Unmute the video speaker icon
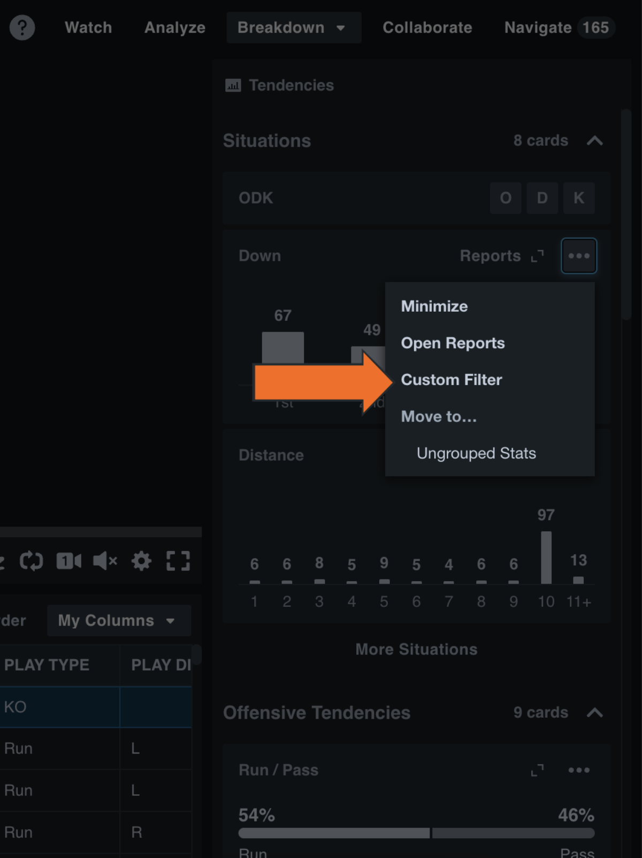 (x=105, y=561)
